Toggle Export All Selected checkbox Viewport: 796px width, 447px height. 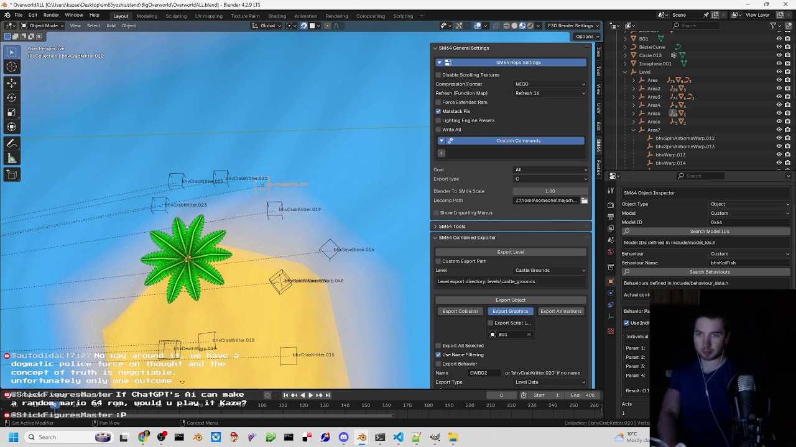(438, 346)
